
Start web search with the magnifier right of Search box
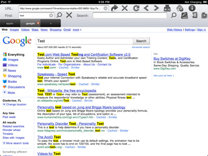tap(174, 15)
